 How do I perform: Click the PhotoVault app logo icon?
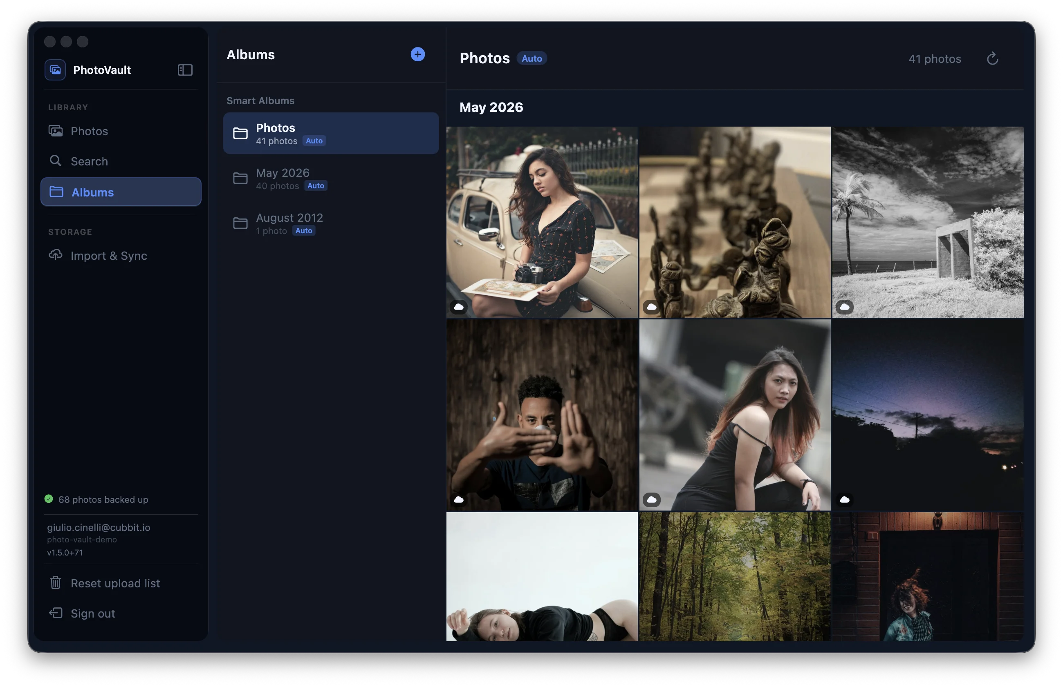pyautogui.click(x=55, y=70)
